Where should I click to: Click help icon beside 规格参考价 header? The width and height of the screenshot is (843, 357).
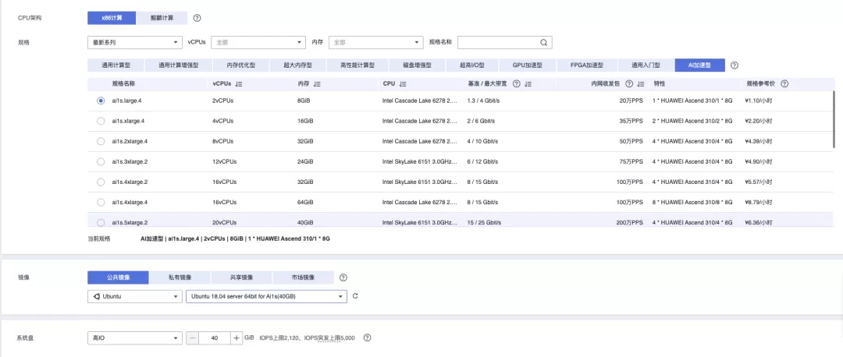pyautogui.click(x=784, y=84)
